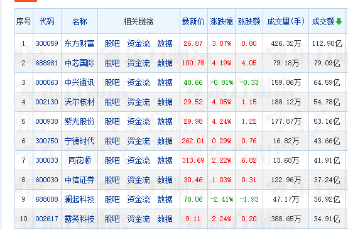Open 股吧 for 中信证券

(x=112, y=180)
